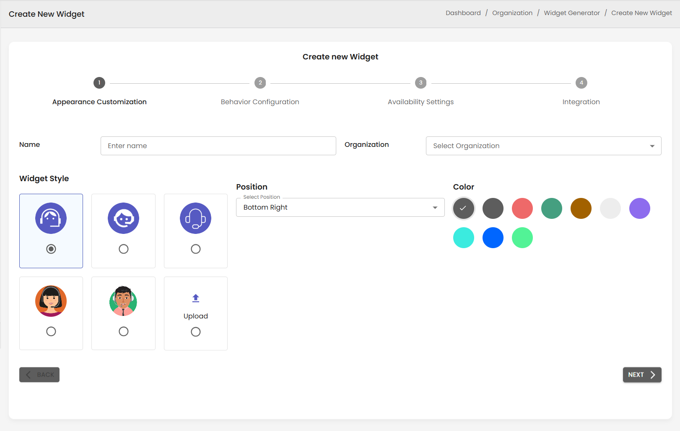
Task: Click the arrow on the Organization combo box
Action: [x=652, y=146]
